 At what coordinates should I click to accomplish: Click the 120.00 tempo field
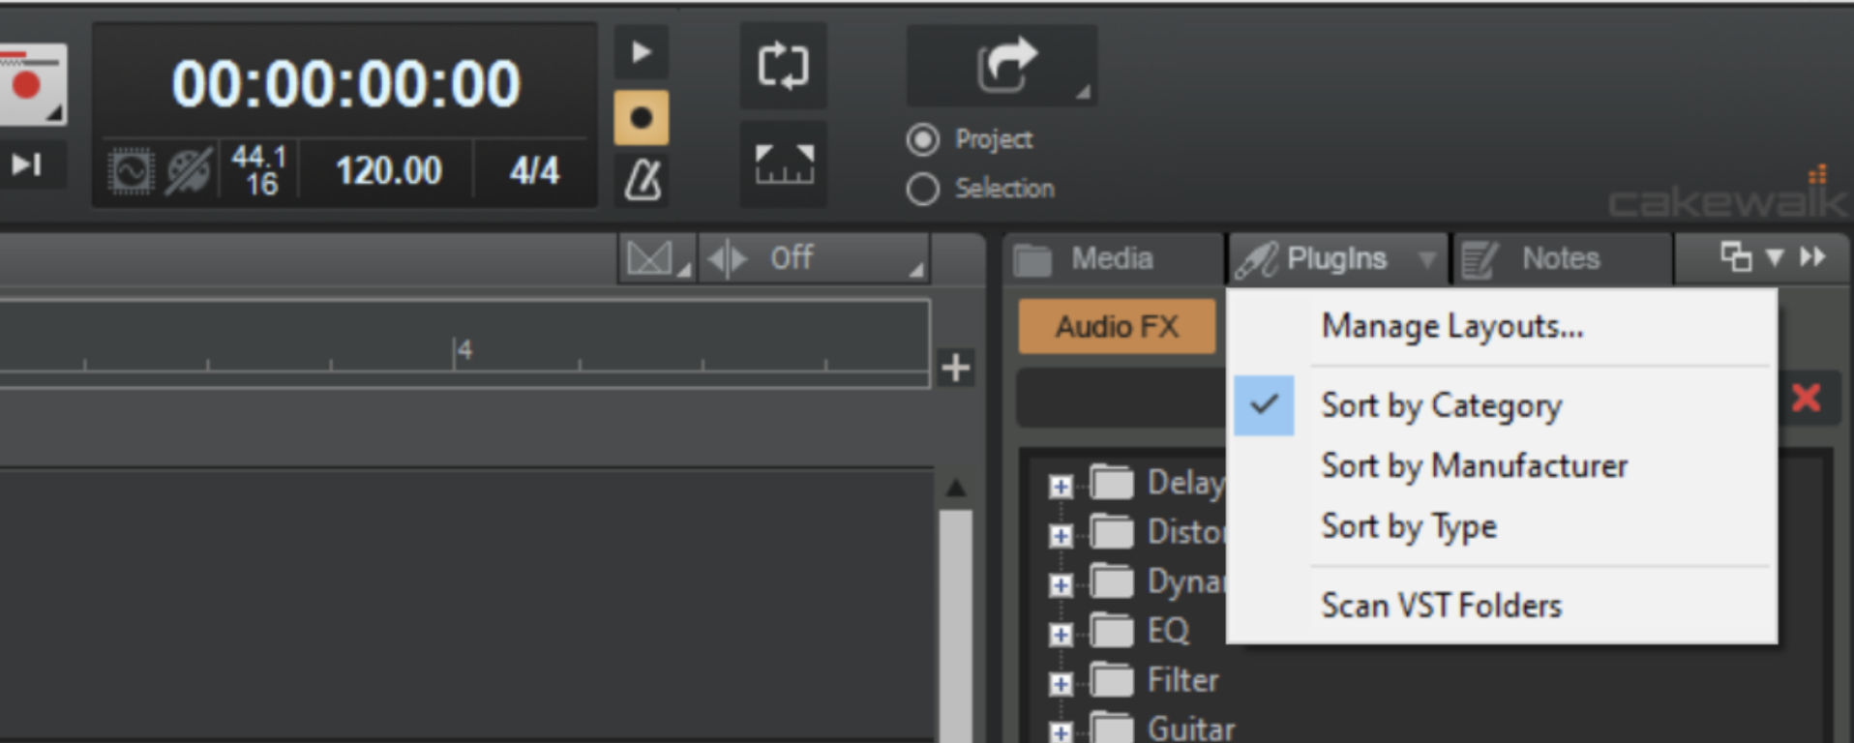[x=388, y=171]
